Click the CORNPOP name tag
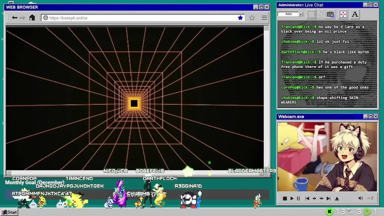384x216 pixels. click(24, 178)
